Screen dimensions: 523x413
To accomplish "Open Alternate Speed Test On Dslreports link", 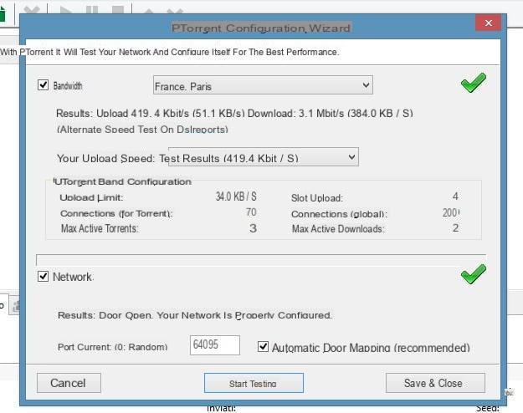I will [142, 130].
